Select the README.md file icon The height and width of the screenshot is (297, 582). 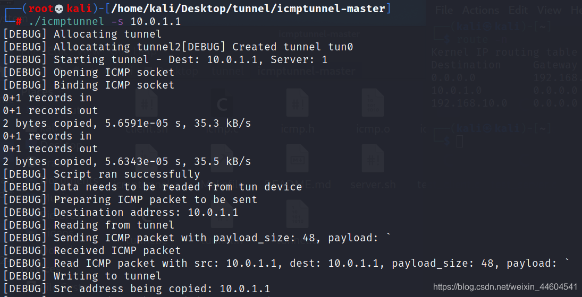tap(297, 165)
